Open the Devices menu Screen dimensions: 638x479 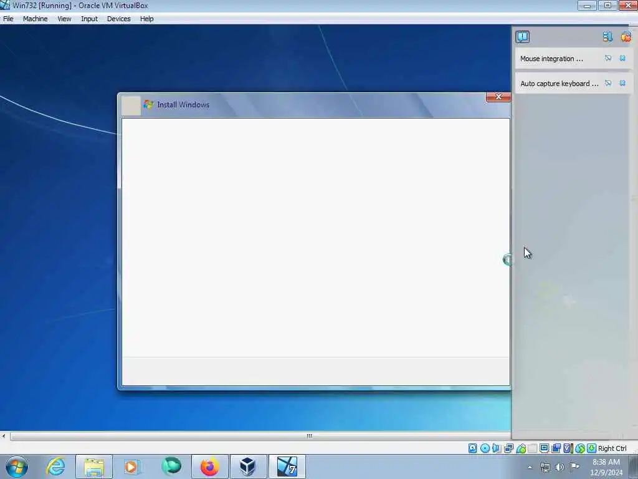tap(119, 19)
